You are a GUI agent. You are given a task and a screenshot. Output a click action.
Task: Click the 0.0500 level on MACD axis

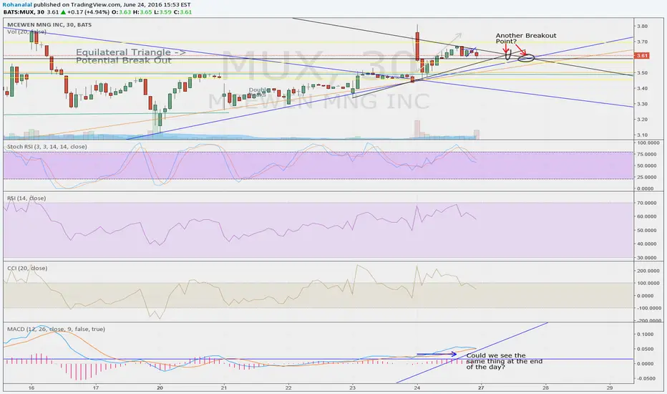pyautogui.click(x=646, y=348)
